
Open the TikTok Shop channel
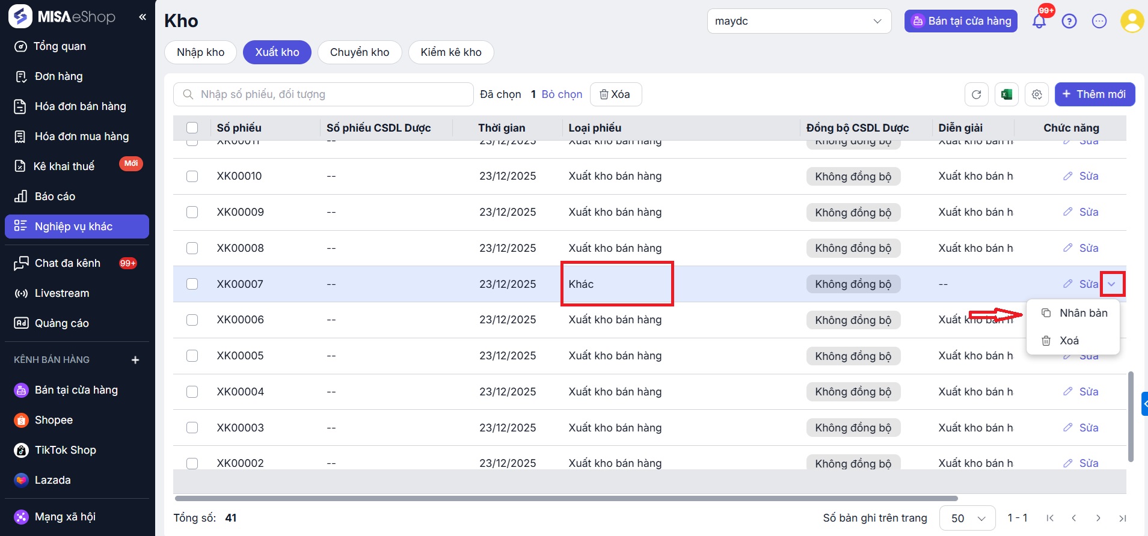pyautogui.click(x=77, y=450)
